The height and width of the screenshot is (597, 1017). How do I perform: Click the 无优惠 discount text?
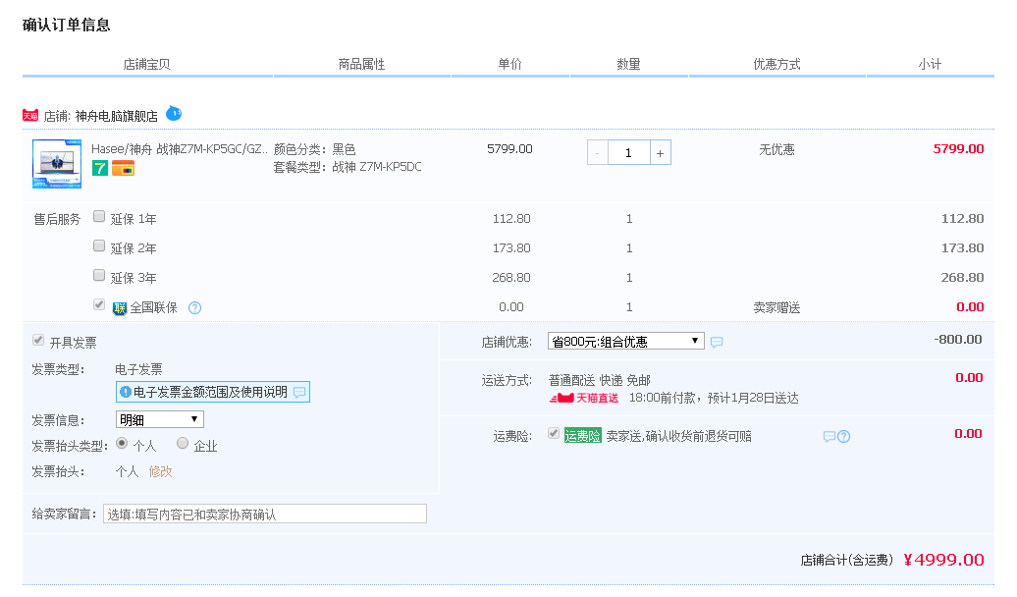[776, 149]
